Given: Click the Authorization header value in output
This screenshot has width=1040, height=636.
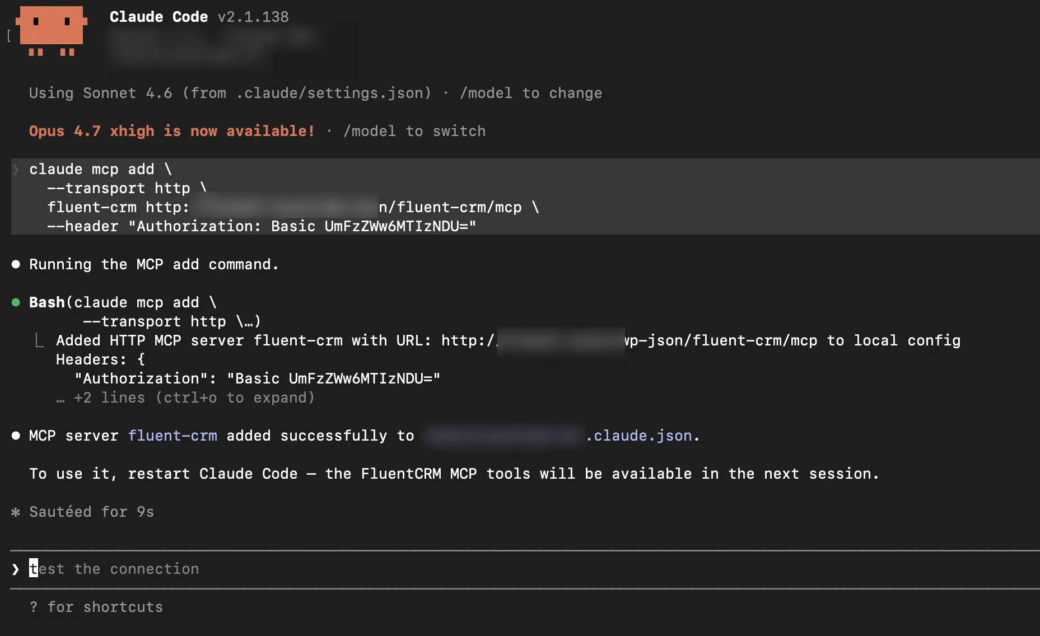Looking at the screenshot, I should click(x=334, y=378).
